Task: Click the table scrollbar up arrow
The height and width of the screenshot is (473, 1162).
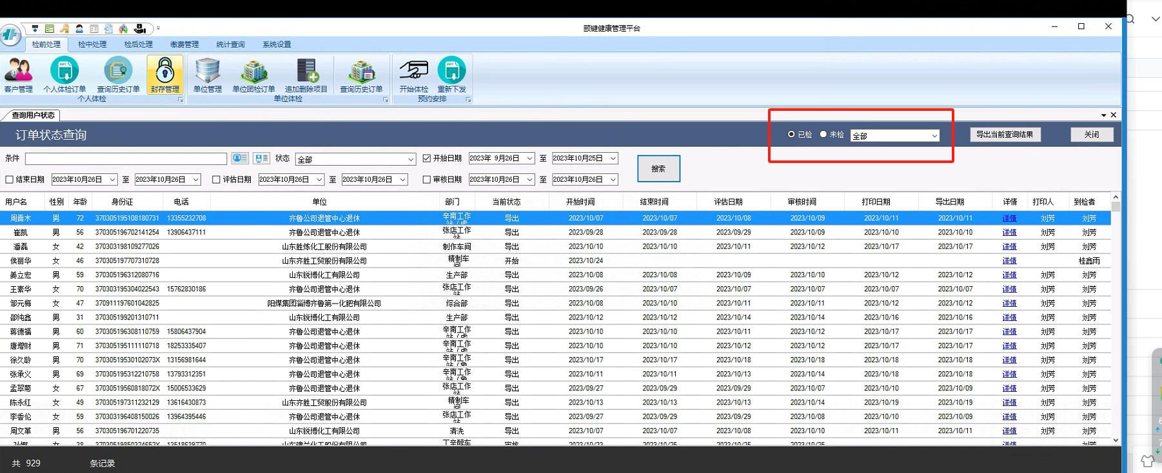Action: 1116,197
